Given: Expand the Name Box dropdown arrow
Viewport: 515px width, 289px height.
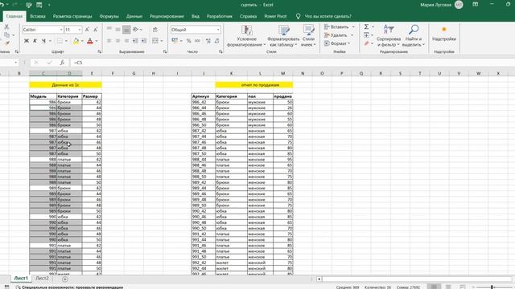Looking at the screenshot, I should 16,63.
